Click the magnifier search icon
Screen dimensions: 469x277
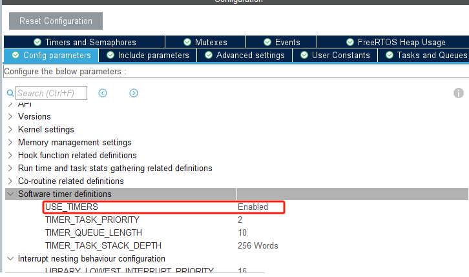(10, 93)
